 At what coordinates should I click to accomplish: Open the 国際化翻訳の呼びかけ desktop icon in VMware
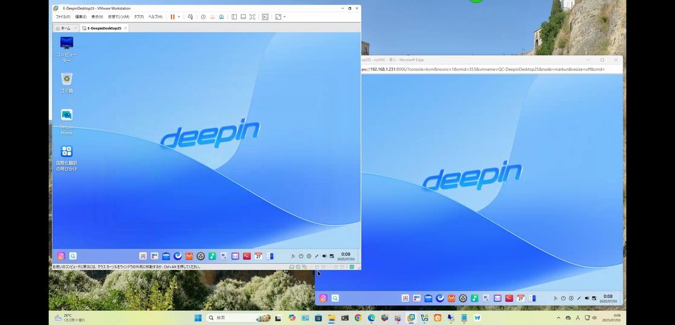pyautogui.click(x=66, y=158)
